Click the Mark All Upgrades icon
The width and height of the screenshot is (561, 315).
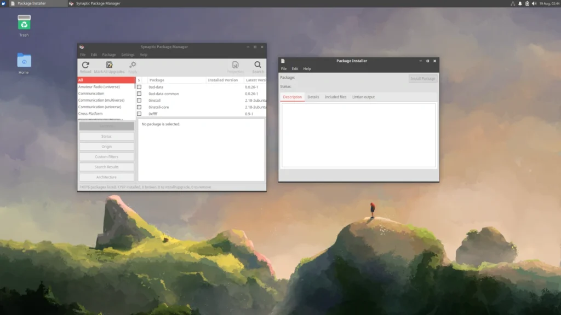pyautogui.click(x=109, y=65)
